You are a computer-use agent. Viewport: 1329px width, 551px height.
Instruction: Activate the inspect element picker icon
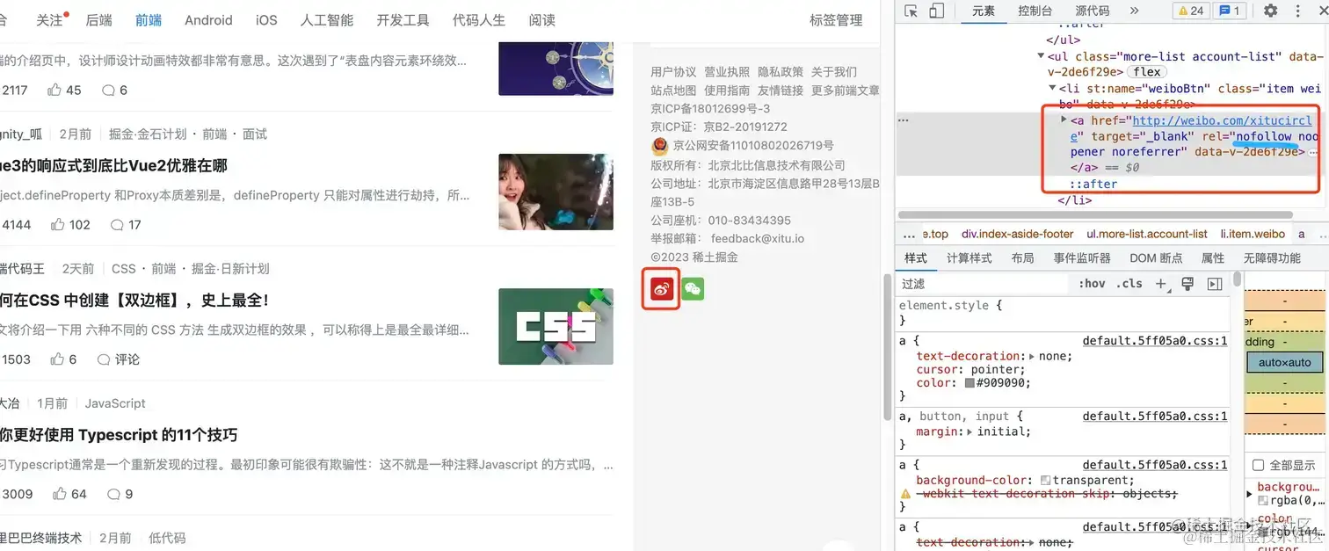tap(911, 11)
